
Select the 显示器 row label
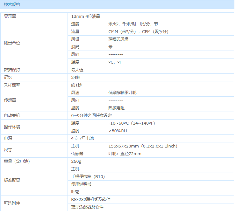click(x=10, y=16)
